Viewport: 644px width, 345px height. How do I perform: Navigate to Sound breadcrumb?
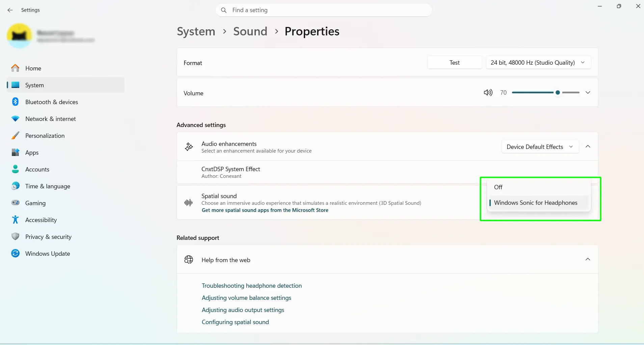tap(250, 31)
